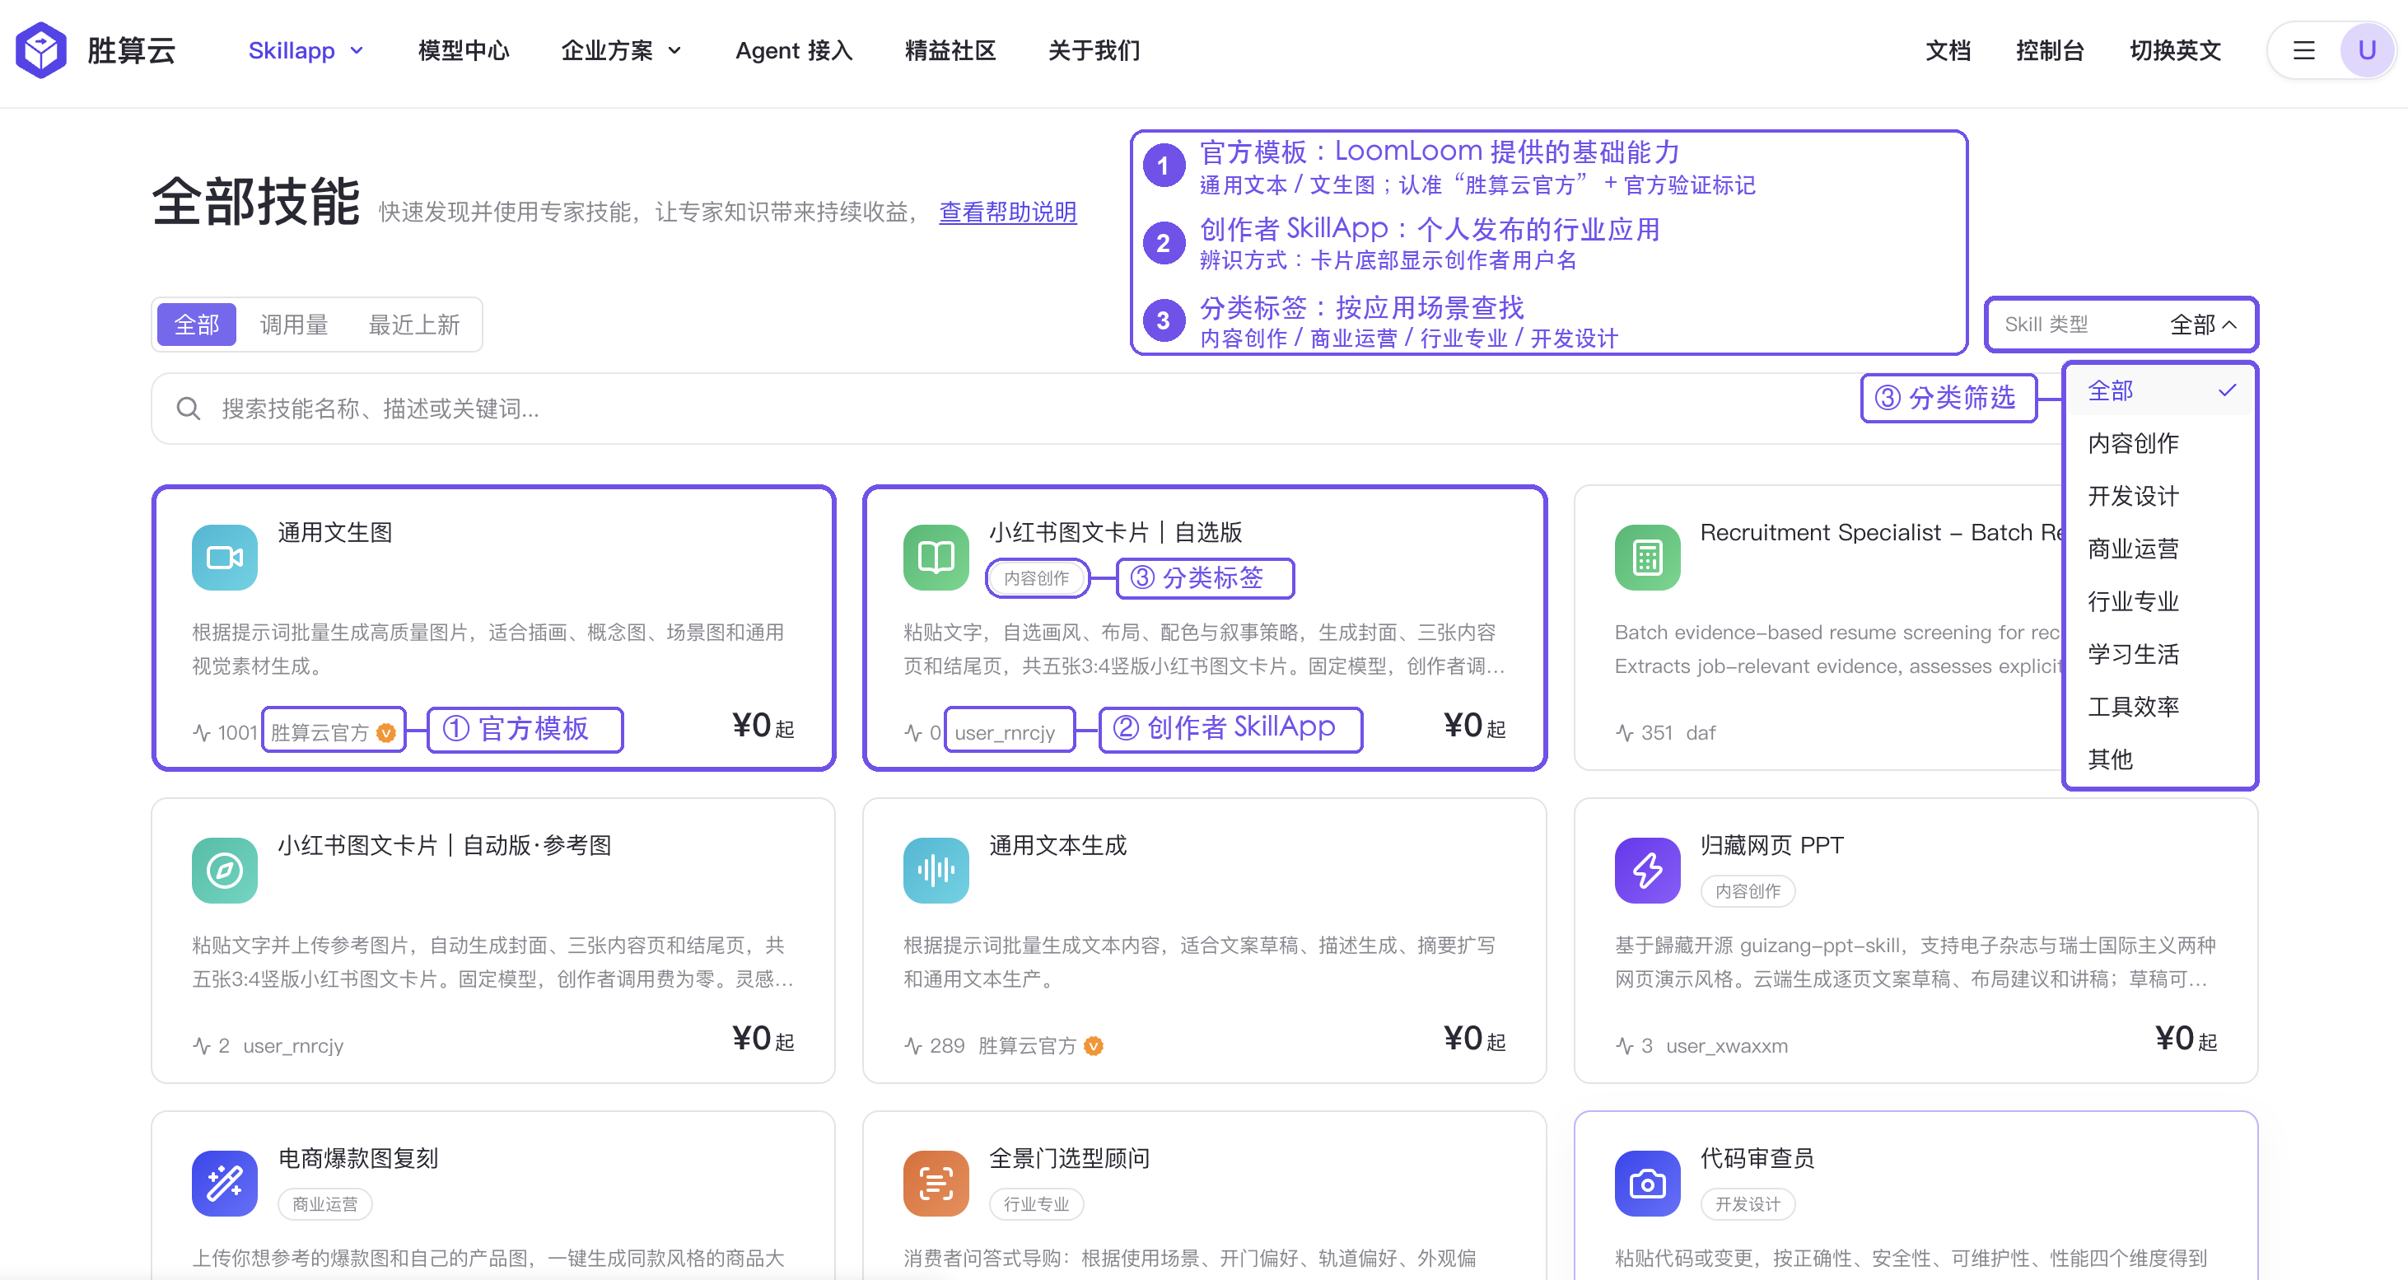Viewport: 2408px width, 1280px height.
Task: Click the 开发设计 tag on 代码审查员 card
Action: pos(1747,1204)
